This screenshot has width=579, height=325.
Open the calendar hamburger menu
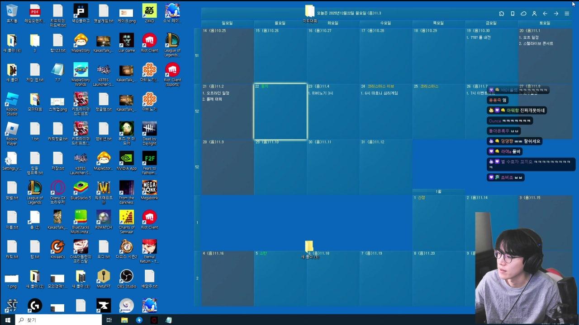click(x=567, y=14)
